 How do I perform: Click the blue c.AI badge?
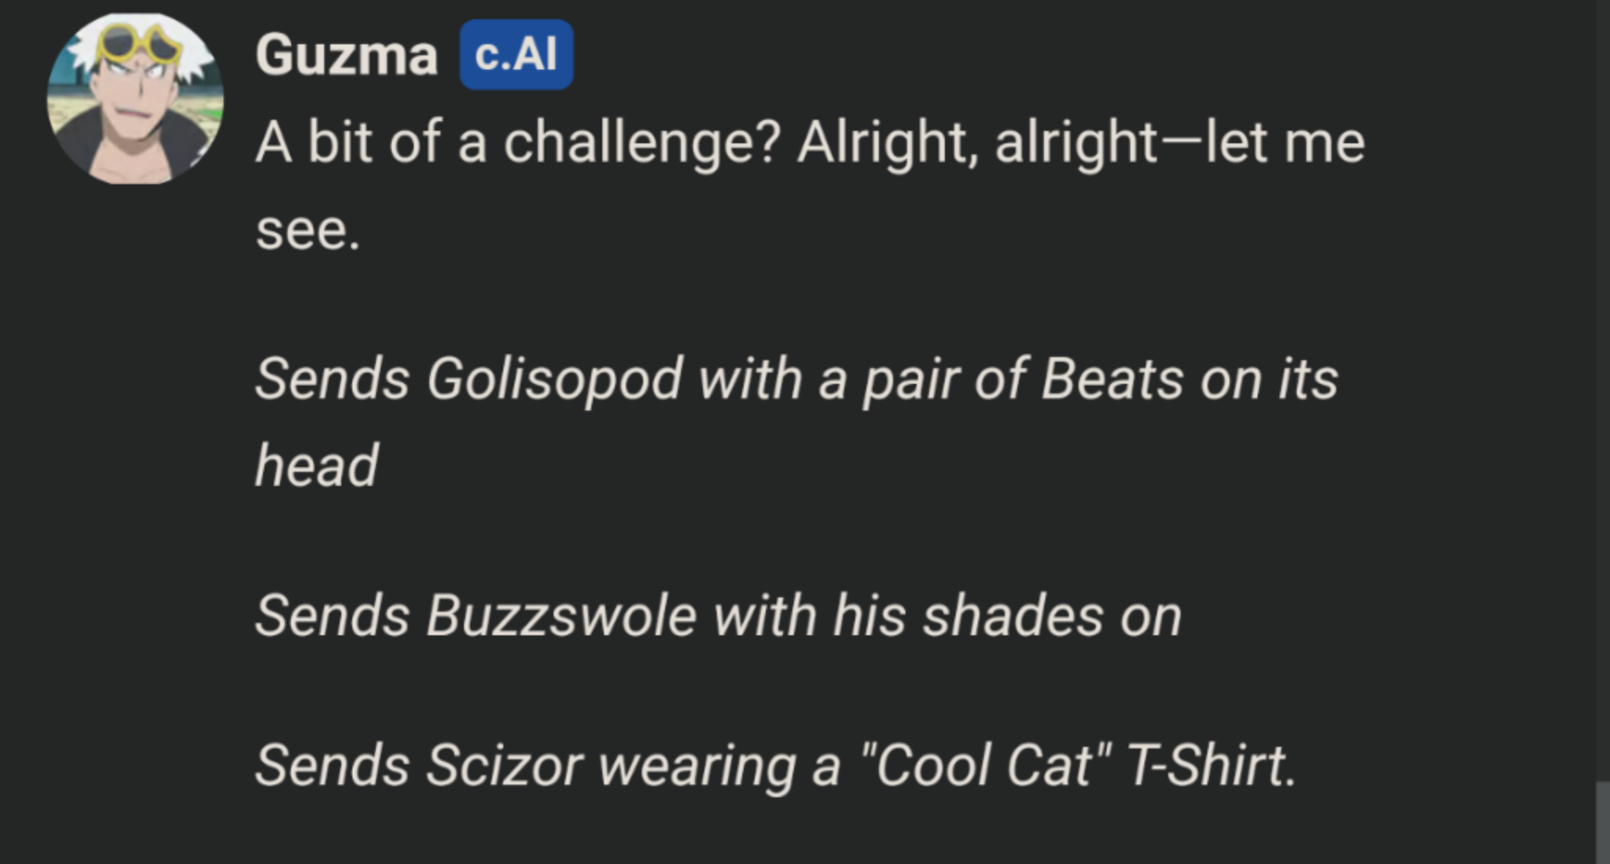click(x=516, y=55)
